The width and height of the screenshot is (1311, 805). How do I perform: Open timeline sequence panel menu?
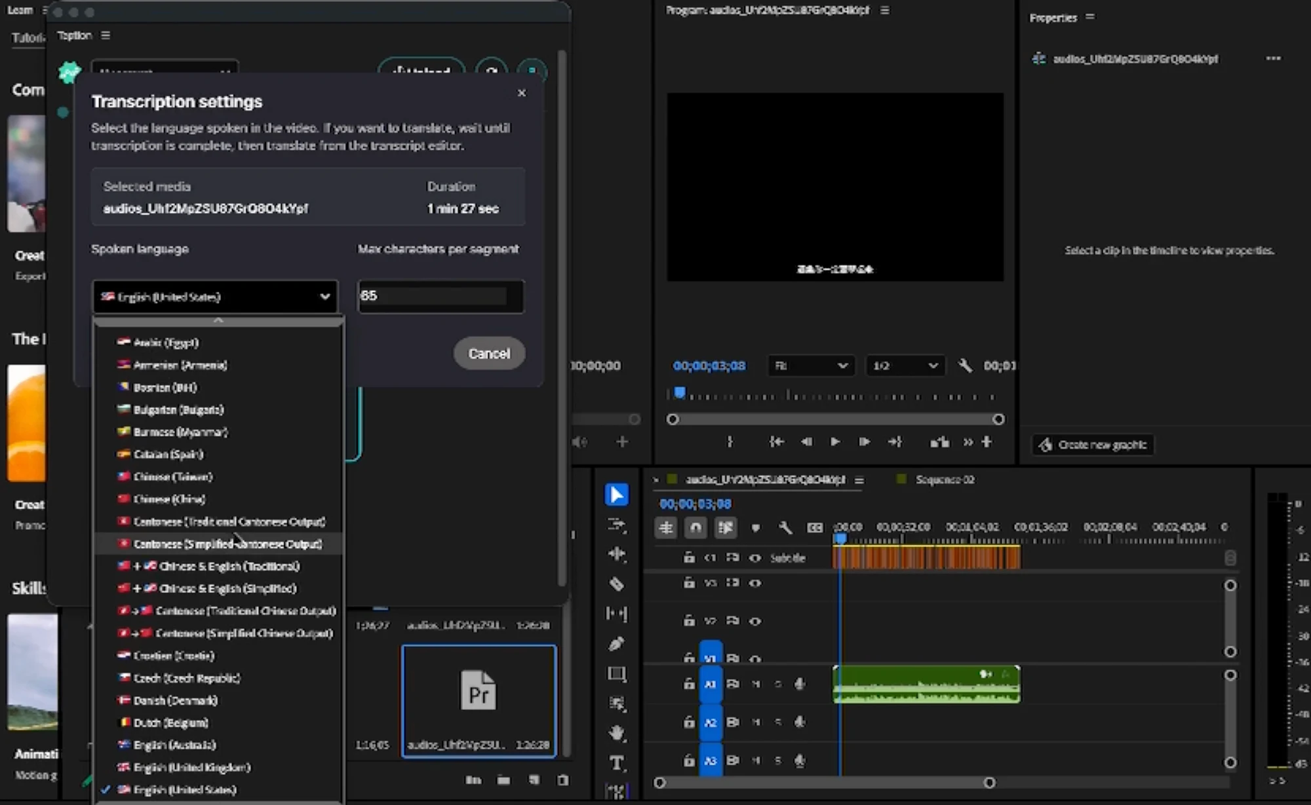click(x=859, y=480)
